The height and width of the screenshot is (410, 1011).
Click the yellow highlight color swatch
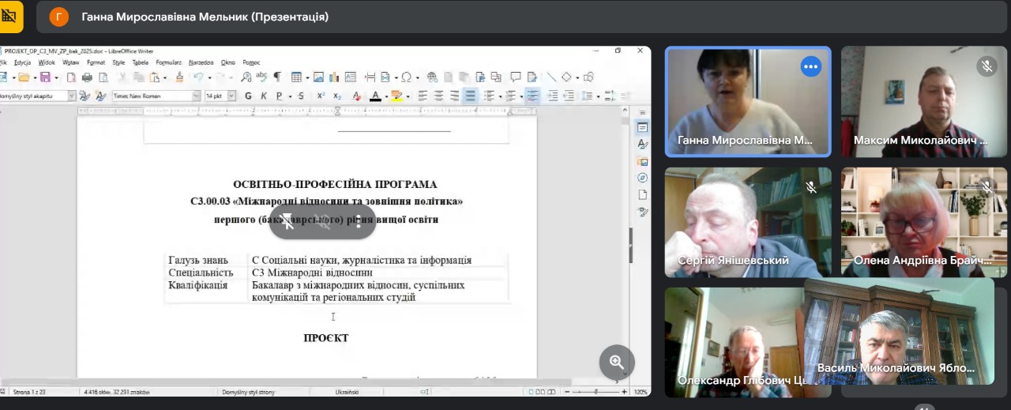click(396, 96)
